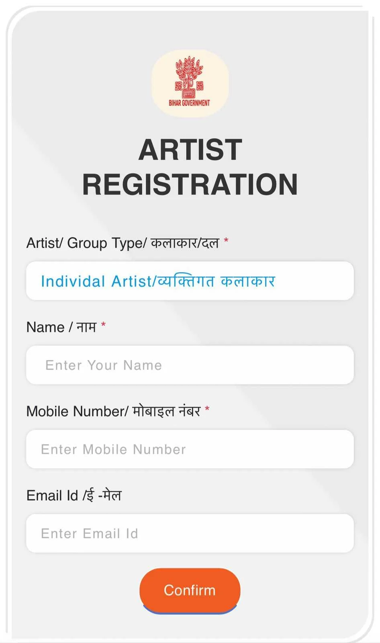
Task: Submit the form with the orange Confirm button
Action: [x=190, y=590]
